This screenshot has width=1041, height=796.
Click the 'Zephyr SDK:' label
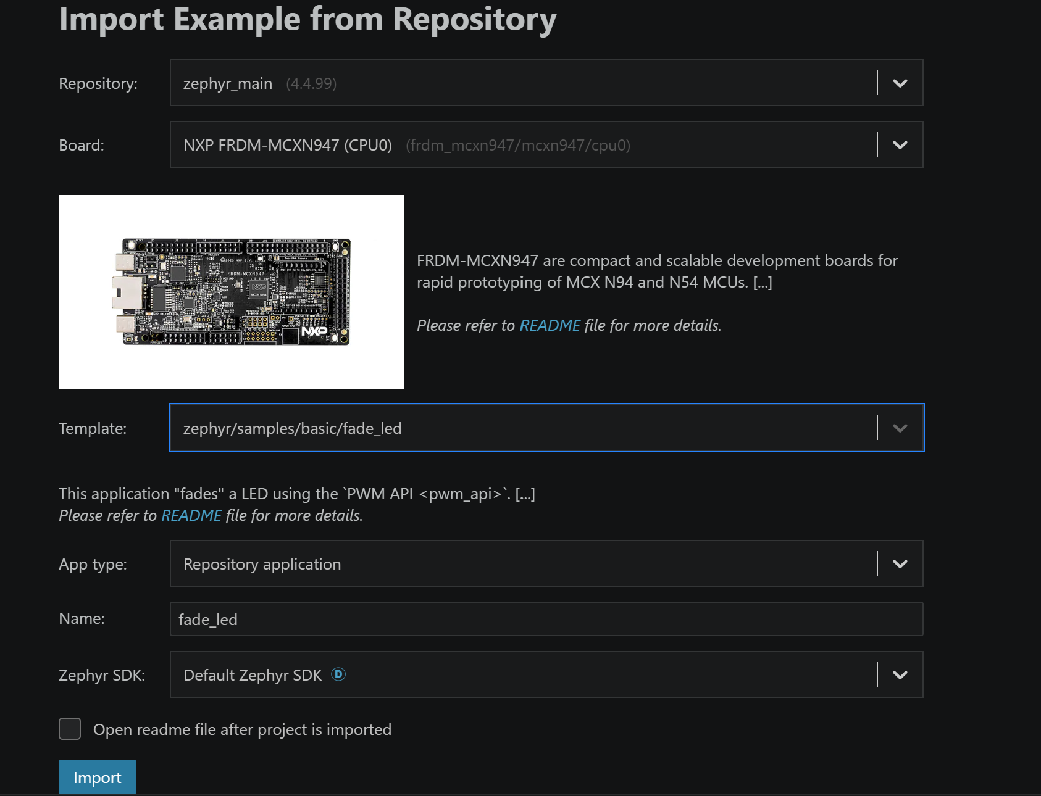click(102, 675)
